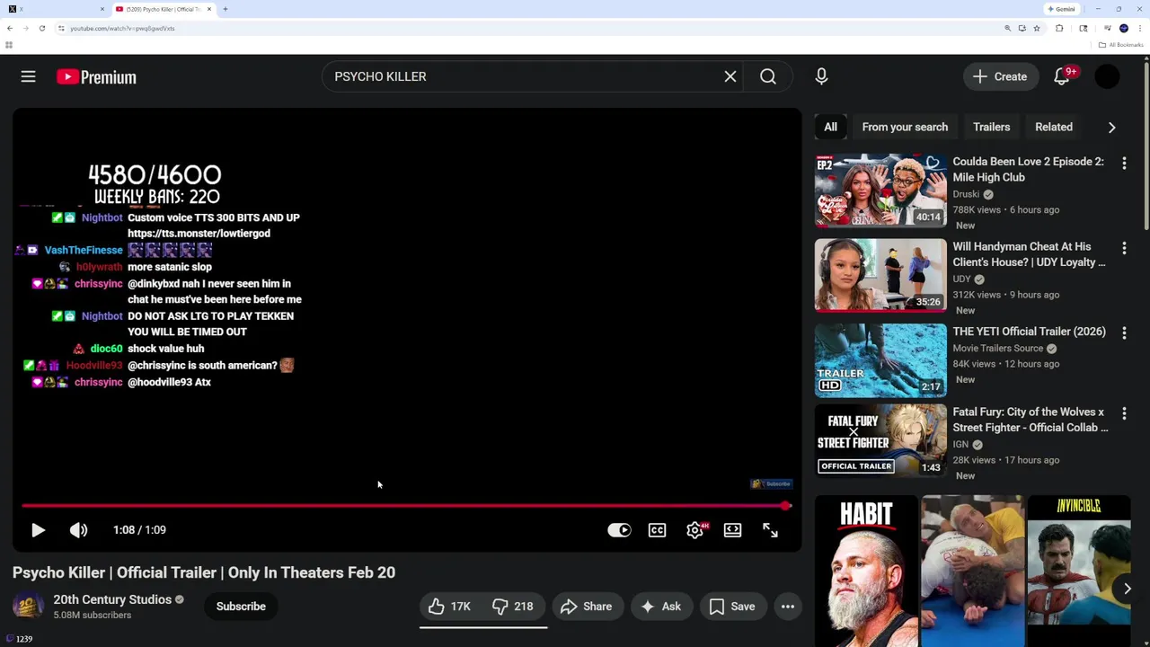Open All Bookmarks folder
Image resolution: width=1150 pixels, height=647 pixels.
click(1120, 45)
